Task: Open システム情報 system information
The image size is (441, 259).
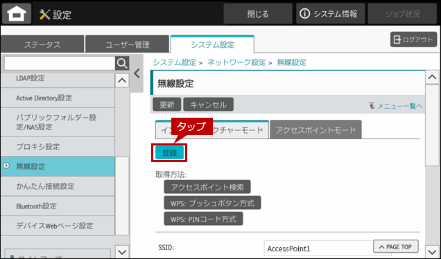Action: tap(331, 14)
